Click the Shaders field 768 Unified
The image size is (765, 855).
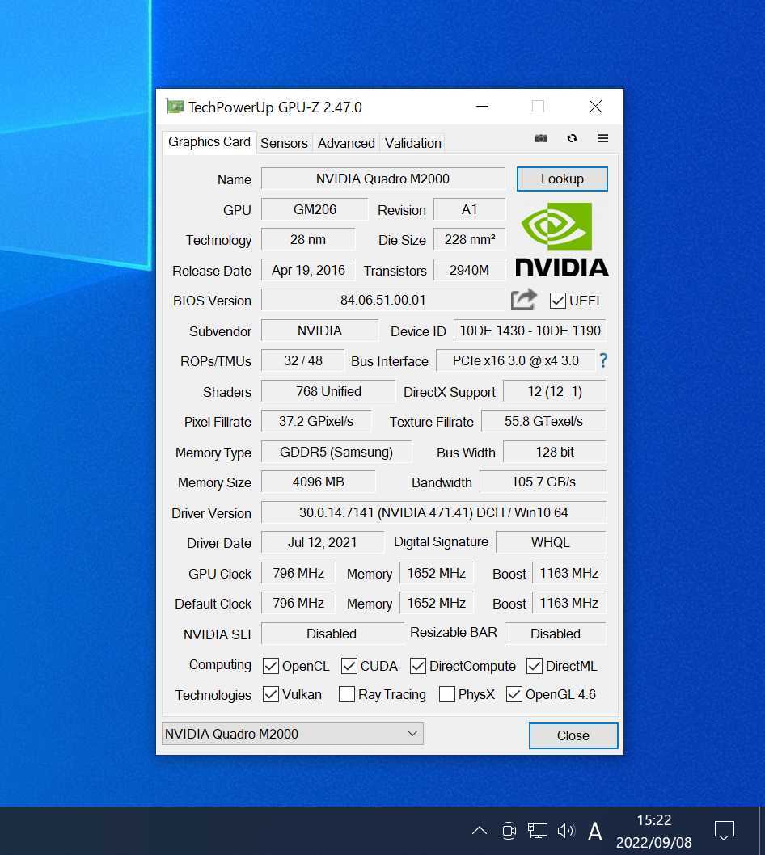point(328,391)
